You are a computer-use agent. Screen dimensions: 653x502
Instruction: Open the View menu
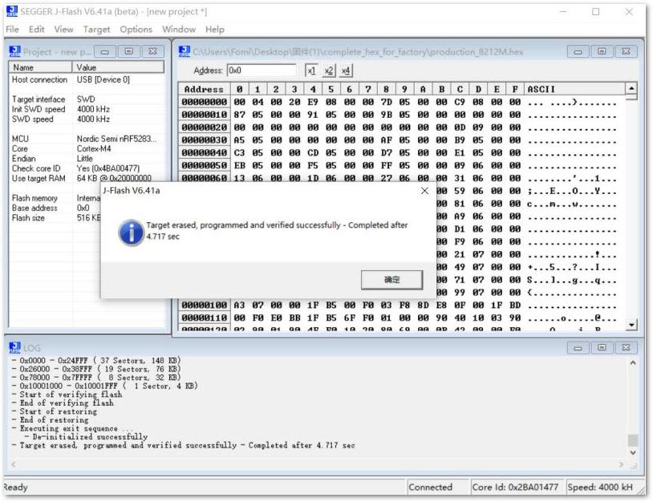click(x=63, y=29)
